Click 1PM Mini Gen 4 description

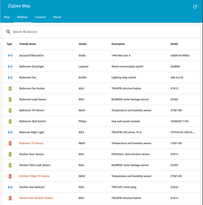pyautogui.click(x=121, y=55)
